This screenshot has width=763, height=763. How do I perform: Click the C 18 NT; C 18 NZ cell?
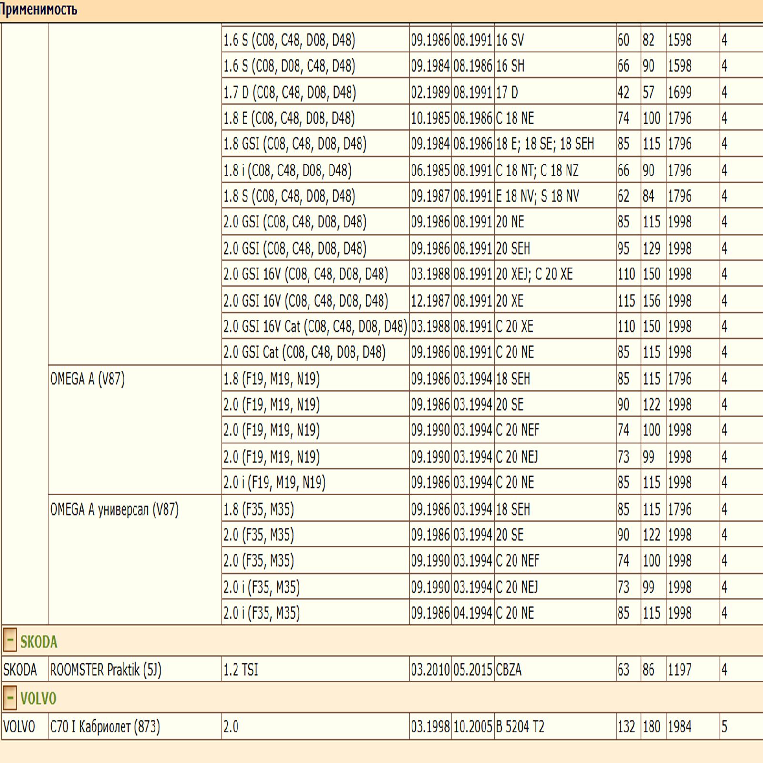(537, 171)
